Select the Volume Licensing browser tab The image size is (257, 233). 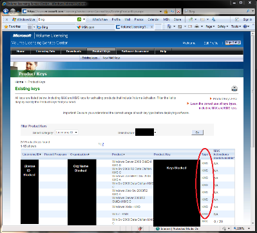(x=133, y=27)
